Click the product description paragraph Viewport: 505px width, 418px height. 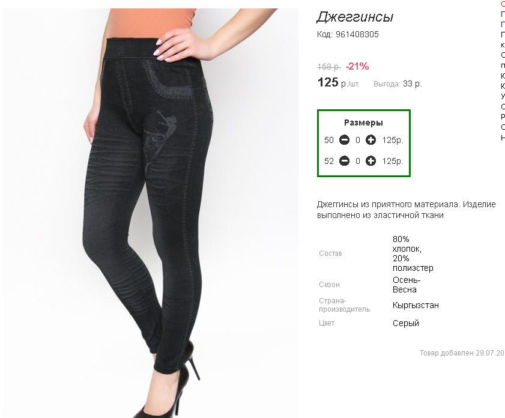coord(406,210)
